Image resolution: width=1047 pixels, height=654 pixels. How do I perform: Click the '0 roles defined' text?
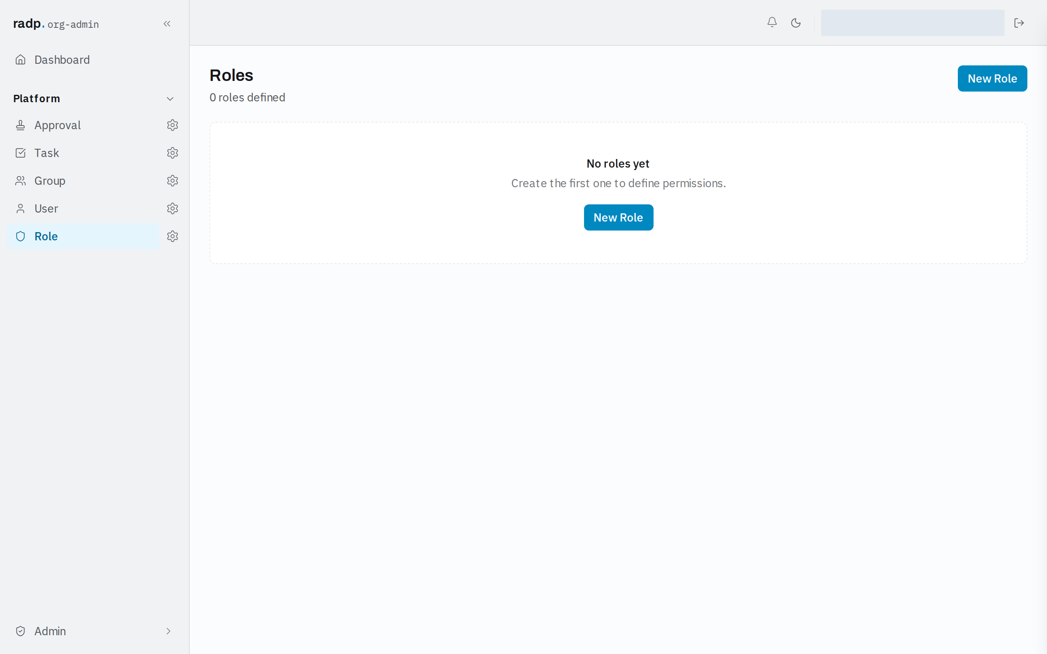click(x=247, y=97)
